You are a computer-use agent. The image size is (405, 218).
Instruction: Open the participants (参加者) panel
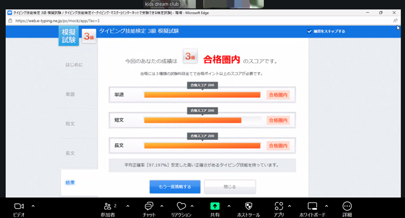(108, 206)
